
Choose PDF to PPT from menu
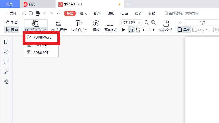click(41, 52)
